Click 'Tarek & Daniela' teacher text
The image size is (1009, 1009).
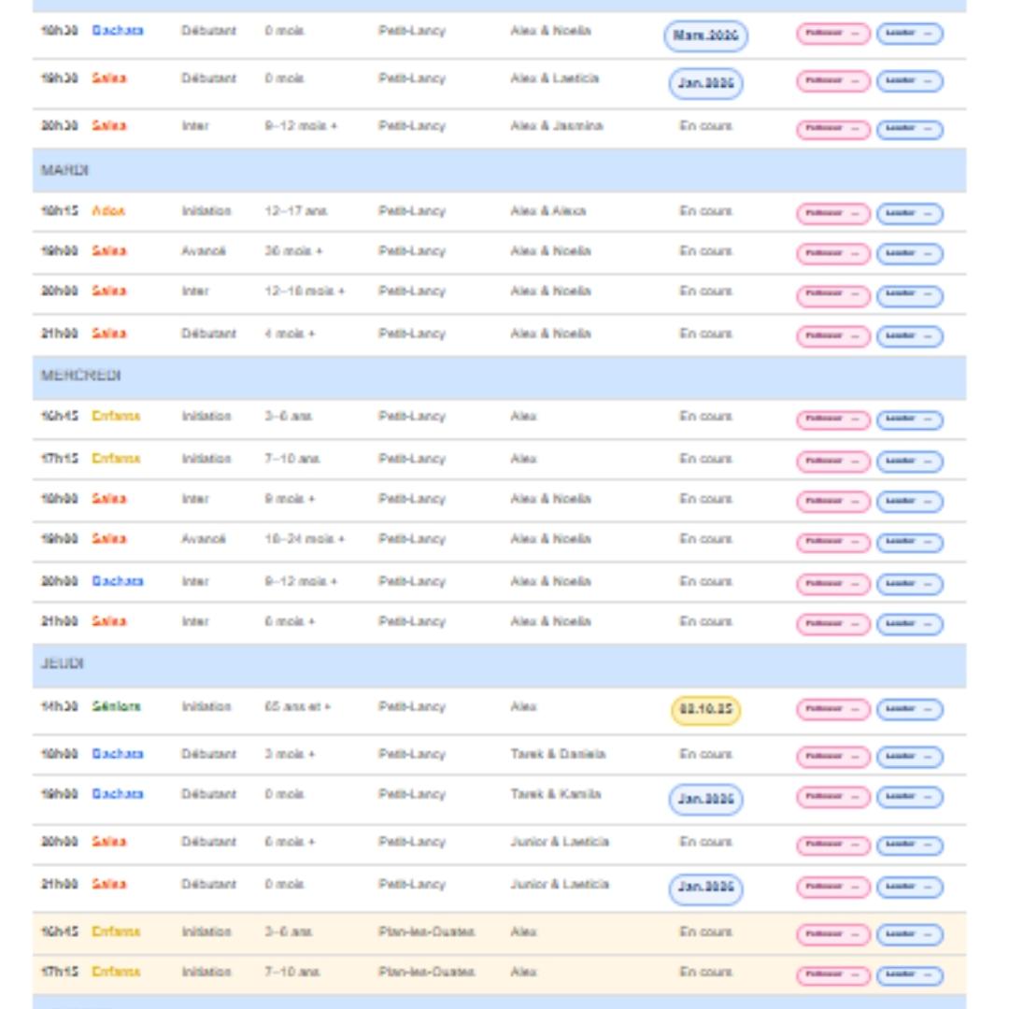(x=558, y=754)
